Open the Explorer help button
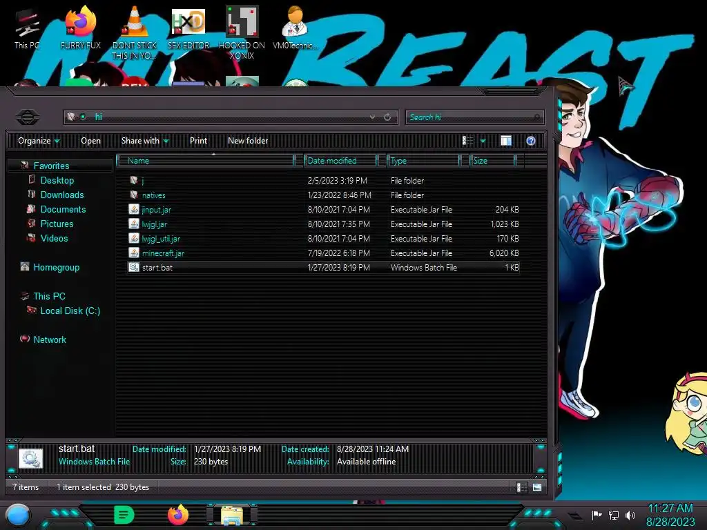707x530 pixels. tap(531, 141)
